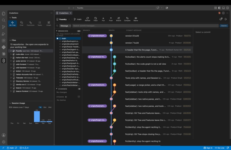
Task: Open Extensions view in activity bar
Action: click(x=3, y=40)
